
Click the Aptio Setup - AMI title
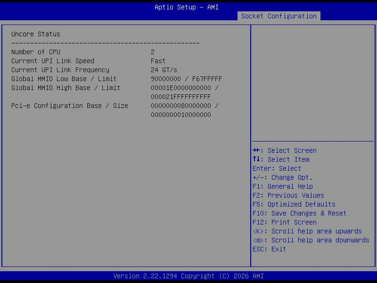(x=187, y=7)
